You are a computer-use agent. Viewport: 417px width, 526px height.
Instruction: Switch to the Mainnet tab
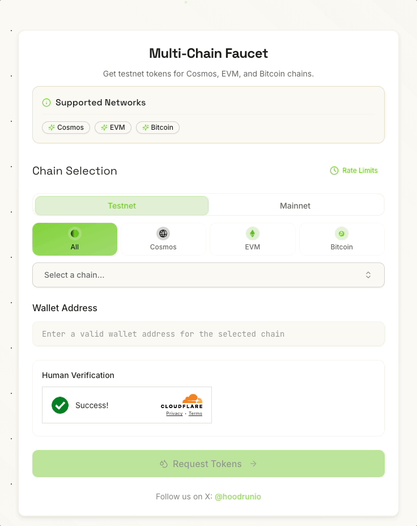tap(295, 205)
